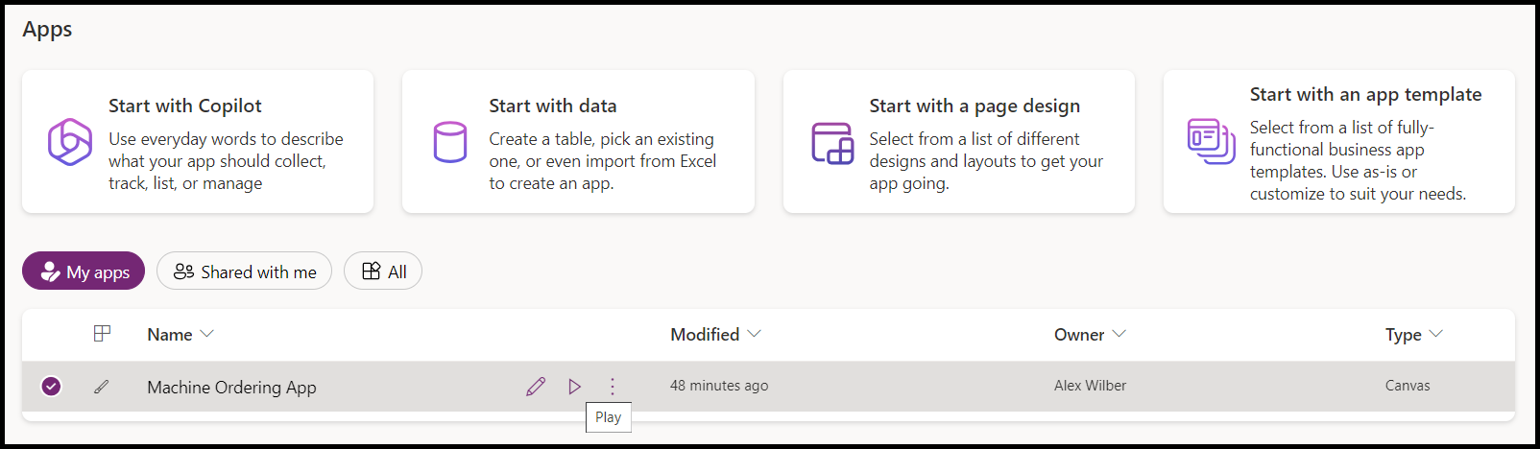The height and width of the screenshot is (449, 1540).
Task: Click the small pencil app-type icon in row
Action: point(101,387)
